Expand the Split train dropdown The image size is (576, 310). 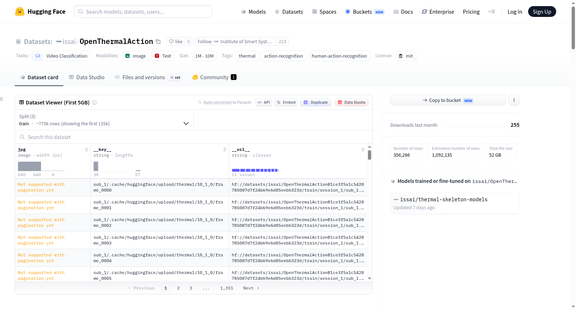pyautogui.click(x=104, y=120)
